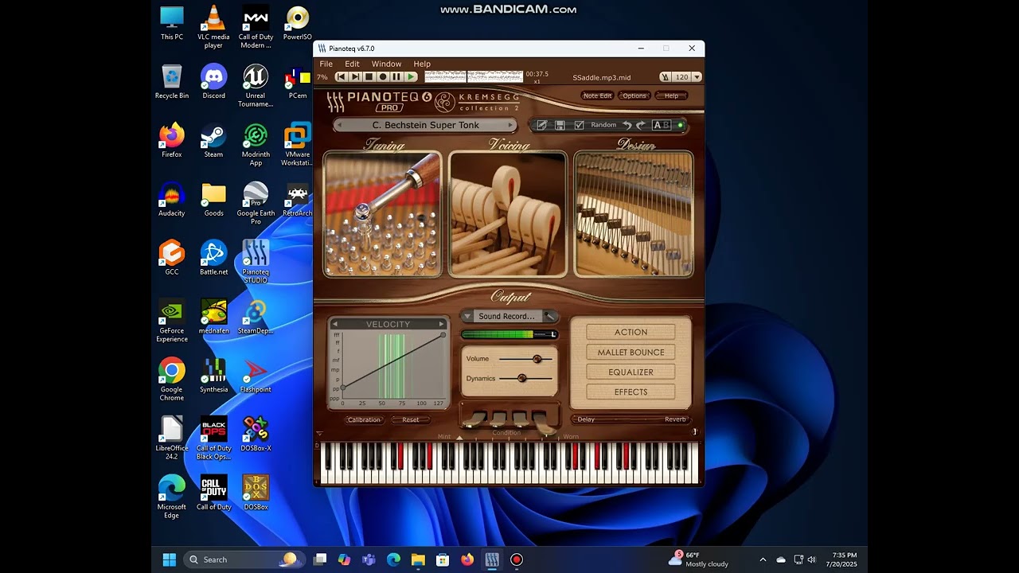
Task: Switch to the next instrument preset
Action: [511, 125]
